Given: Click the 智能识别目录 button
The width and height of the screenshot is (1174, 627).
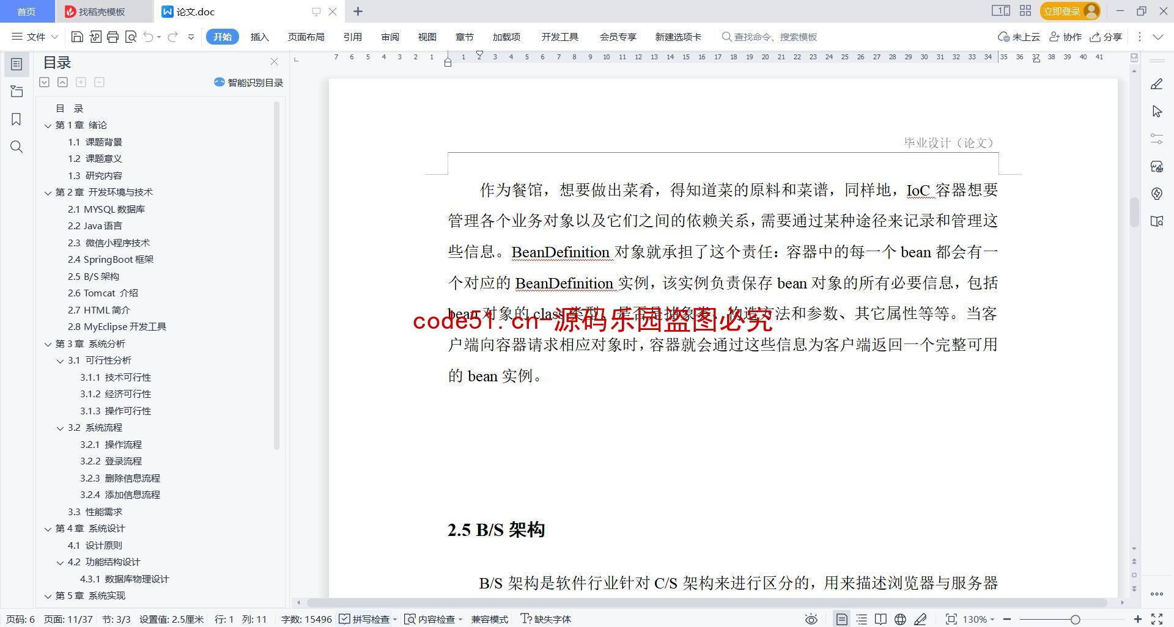Looking at the screenshot, I should (x=248, y=82).
